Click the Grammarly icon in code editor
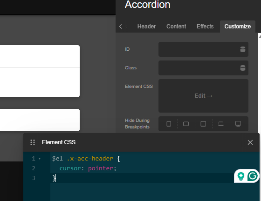This screenshot has width=261, height=201. pos(252,176)
